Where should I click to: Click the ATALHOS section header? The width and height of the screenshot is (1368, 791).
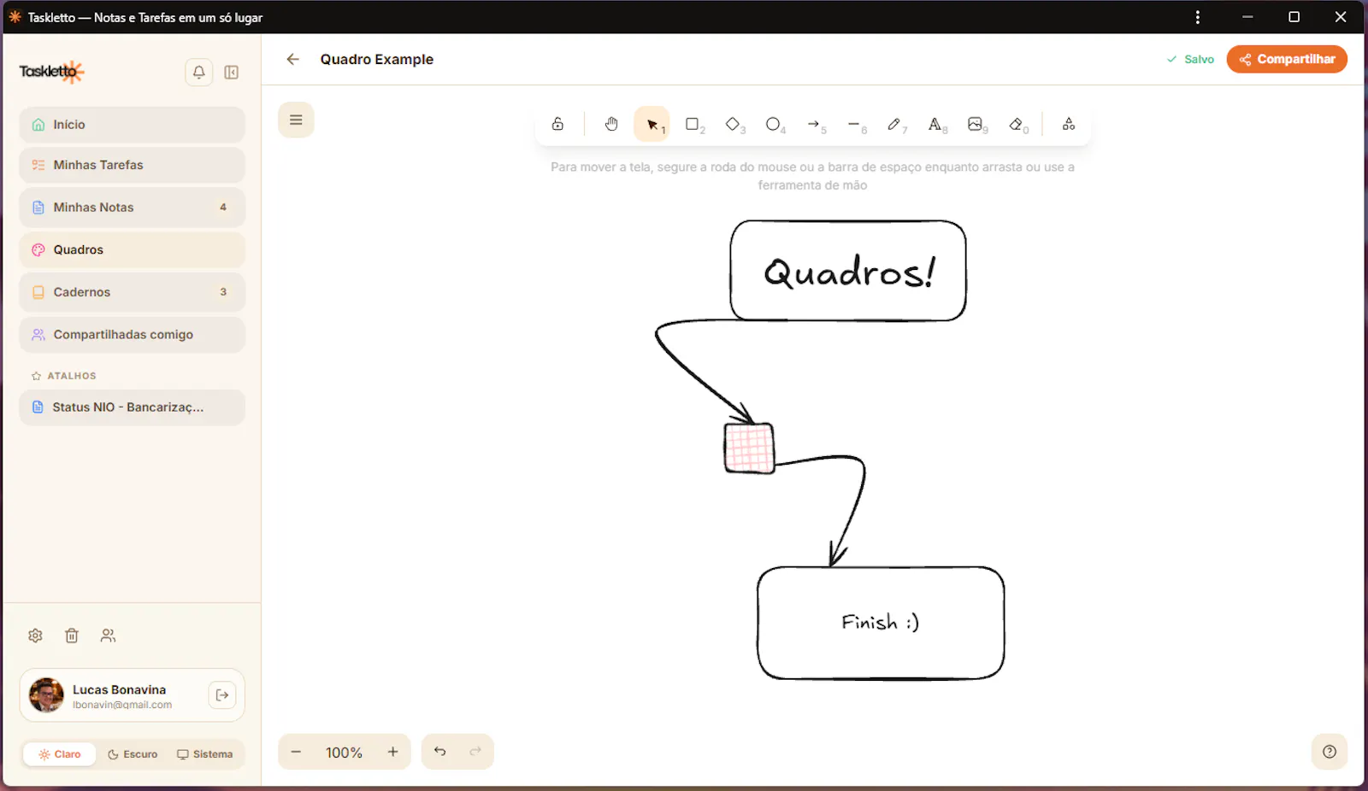[x=64, y=376]
